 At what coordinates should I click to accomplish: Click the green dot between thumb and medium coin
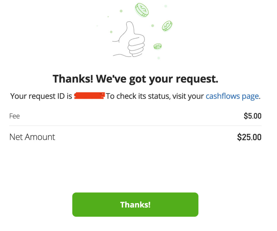pyautogui.click(x=153, y=26)
